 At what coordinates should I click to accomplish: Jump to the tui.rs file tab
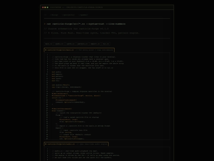(106, 44)
